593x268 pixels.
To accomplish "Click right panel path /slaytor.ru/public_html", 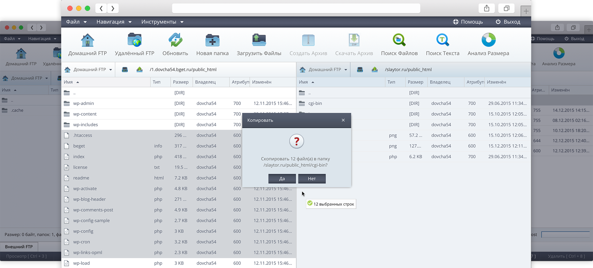I will (x=408, y=69).
